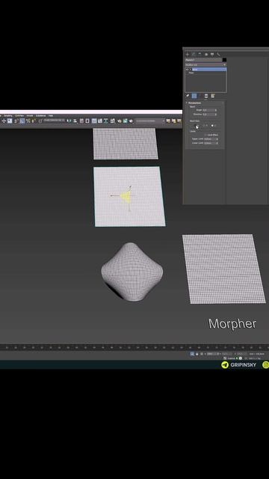The image size is (269, 479).
Task: Open the Substance menu
Action: click(x=40, y=115)
